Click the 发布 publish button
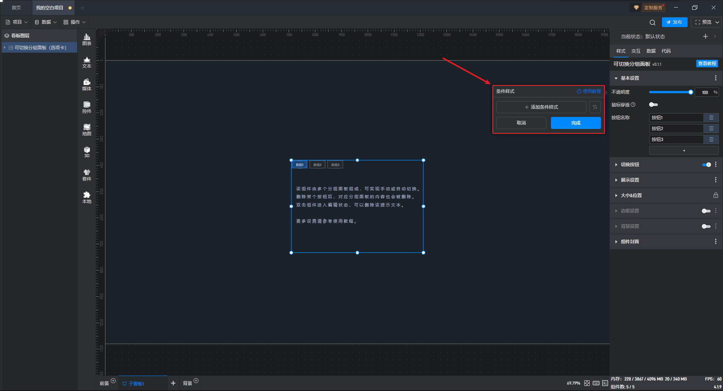723x391 pixels. click(674, 22)
